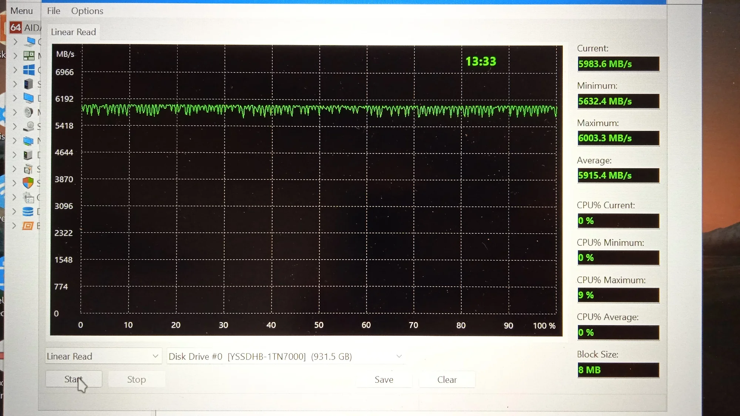This screenshot has width=740, height=416.
Task: Click the Save button
Action: tap(384, 380)
